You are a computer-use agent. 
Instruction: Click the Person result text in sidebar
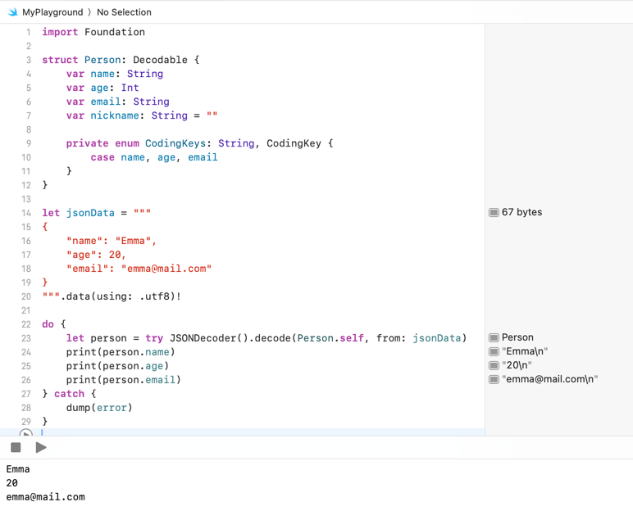coord(517,337)
